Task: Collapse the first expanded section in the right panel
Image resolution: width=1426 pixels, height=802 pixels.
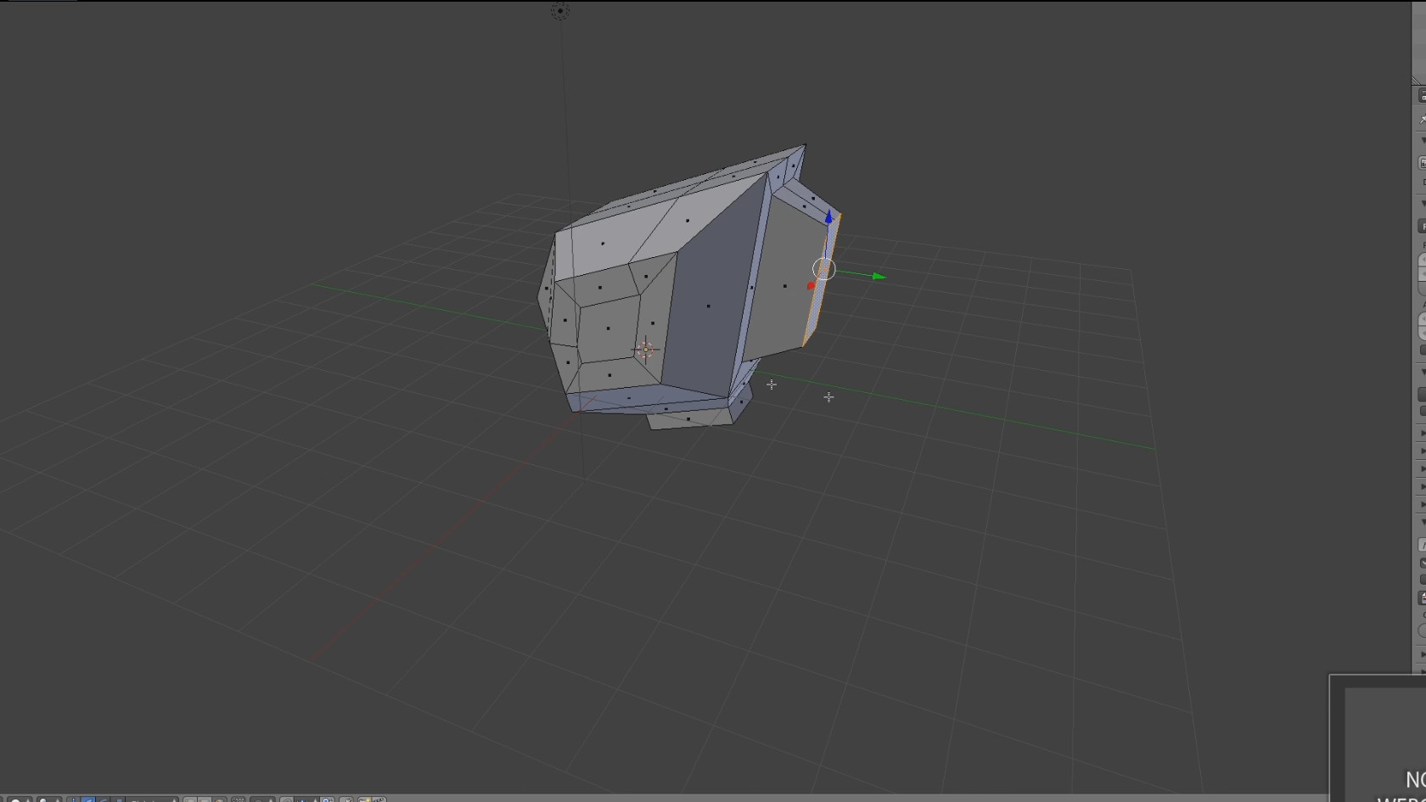Action: (1423, 140)
